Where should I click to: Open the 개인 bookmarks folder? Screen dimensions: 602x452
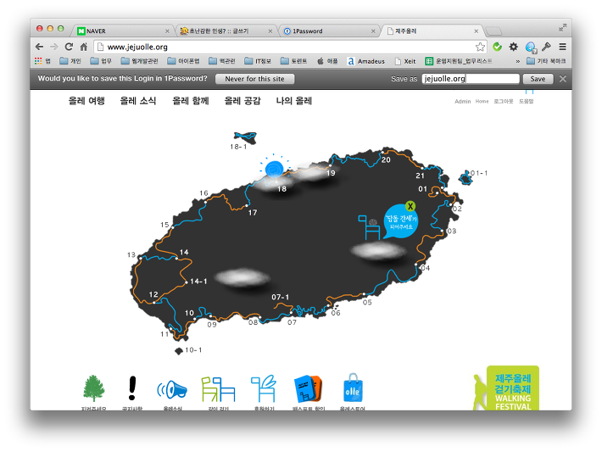pos(70,61)
